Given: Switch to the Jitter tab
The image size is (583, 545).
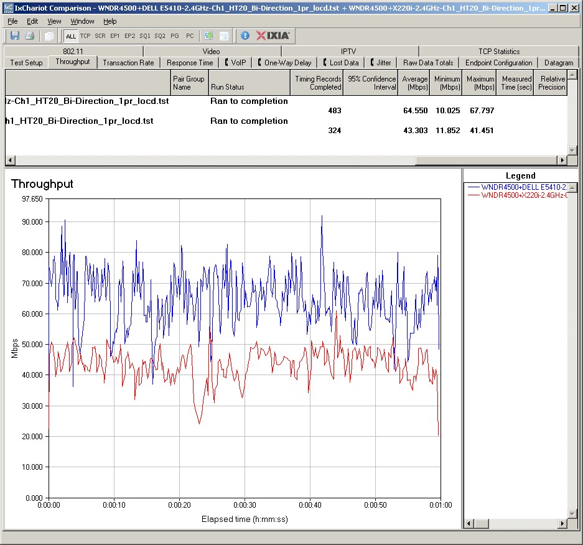Looking at the screenshot, I should pos(381,62).
